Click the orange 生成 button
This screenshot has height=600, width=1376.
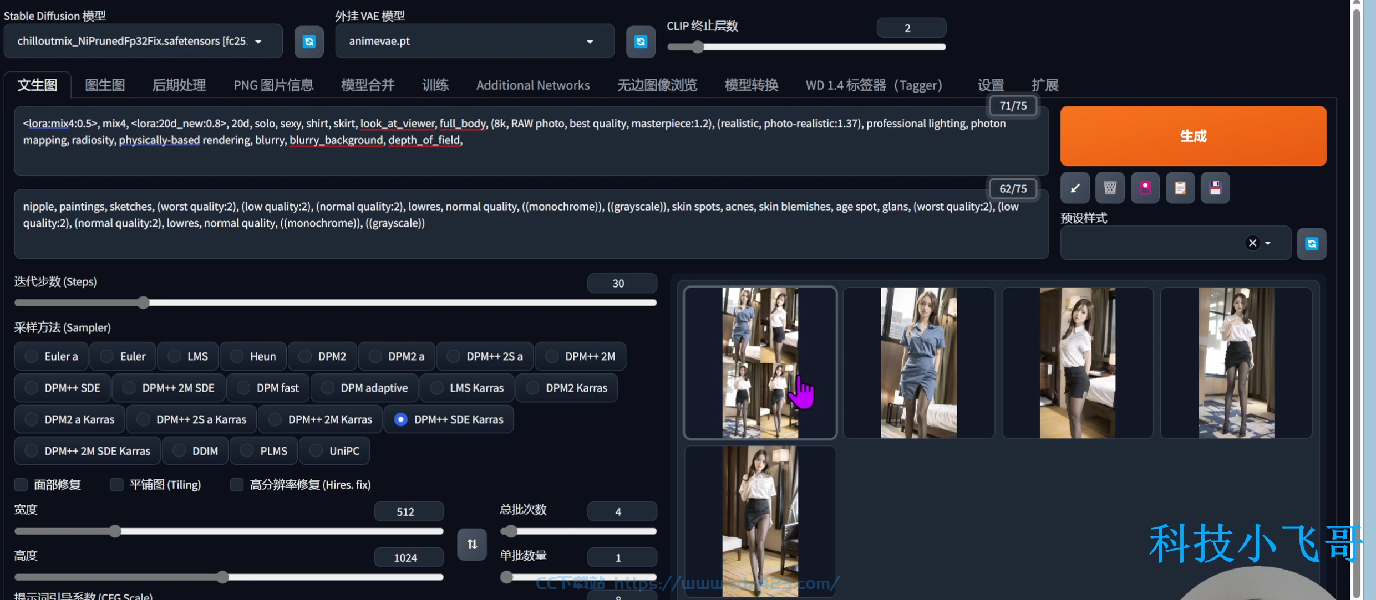[1193, 136]
